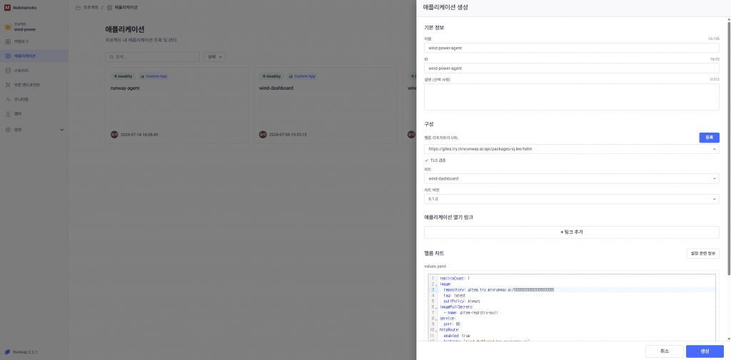Open the wind-dashboard application card
The image size is (731, 360).
tap(326, 106)
